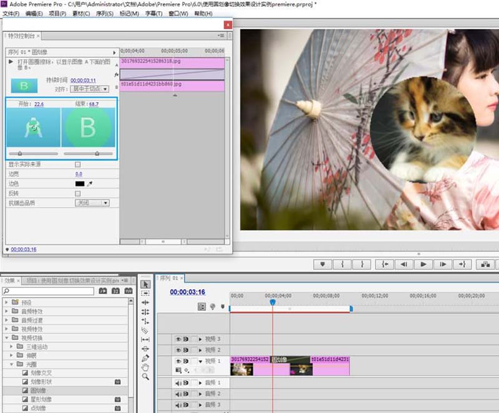Click the border color eyedropper
Viewport: 499px width, 413px height.
[90, 183]
